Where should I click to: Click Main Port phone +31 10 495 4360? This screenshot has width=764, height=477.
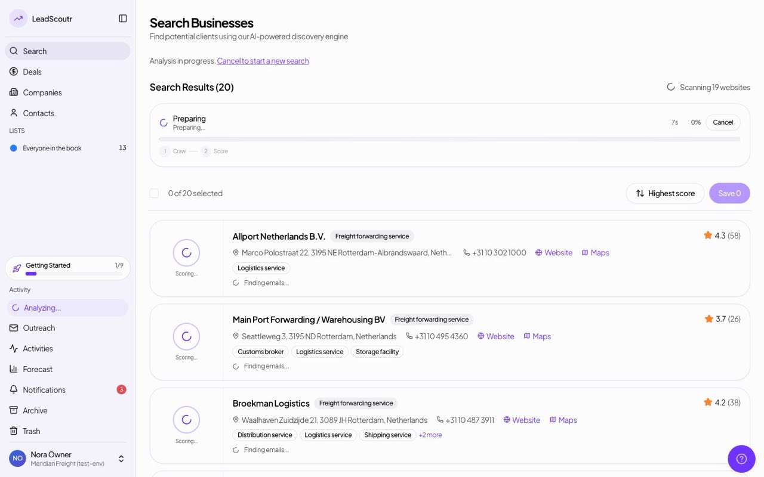pos(437,336)
